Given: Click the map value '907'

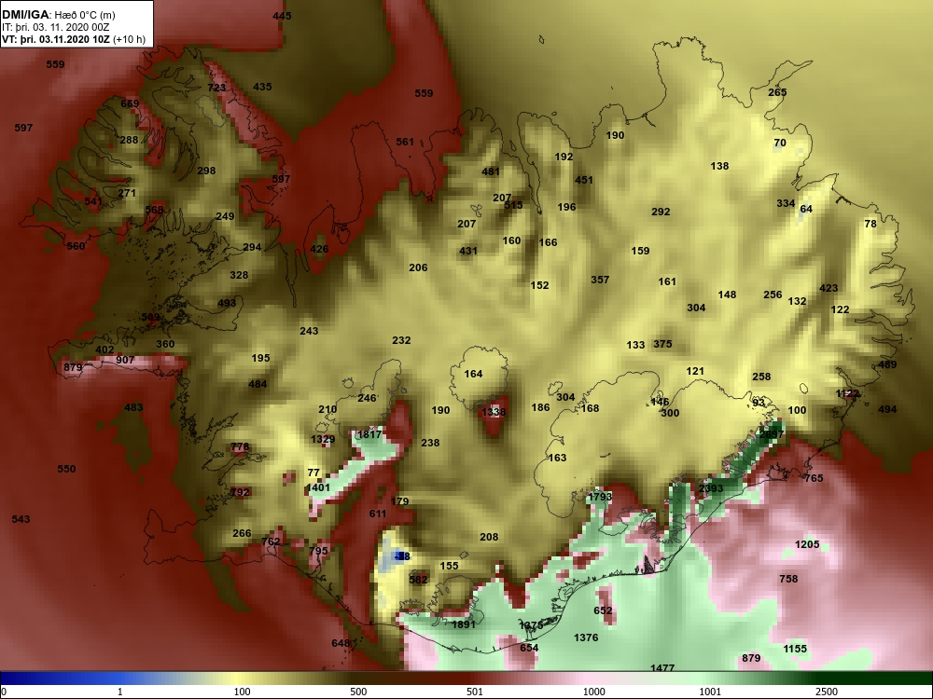Looking at the screenshot, I should pyautogui.click(x=125, y=360).
